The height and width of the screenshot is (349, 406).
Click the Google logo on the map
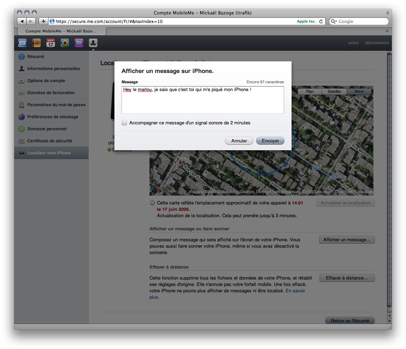pyautogui.click(x=161, y=188)
